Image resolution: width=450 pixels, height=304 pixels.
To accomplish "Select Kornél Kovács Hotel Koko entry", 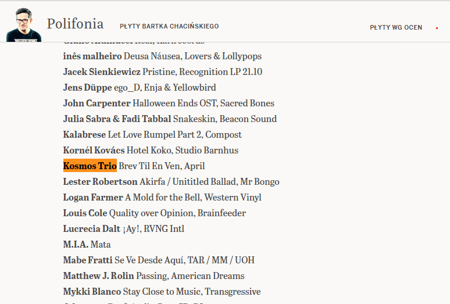I will pyautogui.click(x=151, y=151).
